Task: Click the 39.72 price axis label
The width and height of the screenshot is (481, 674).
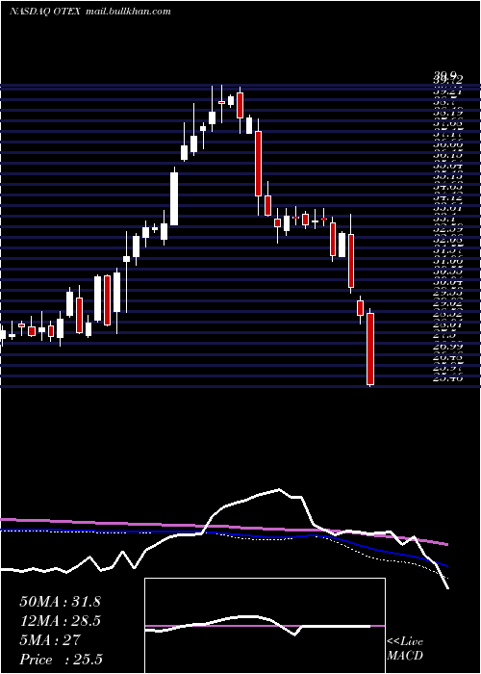Action: click(x=449, y=80)
